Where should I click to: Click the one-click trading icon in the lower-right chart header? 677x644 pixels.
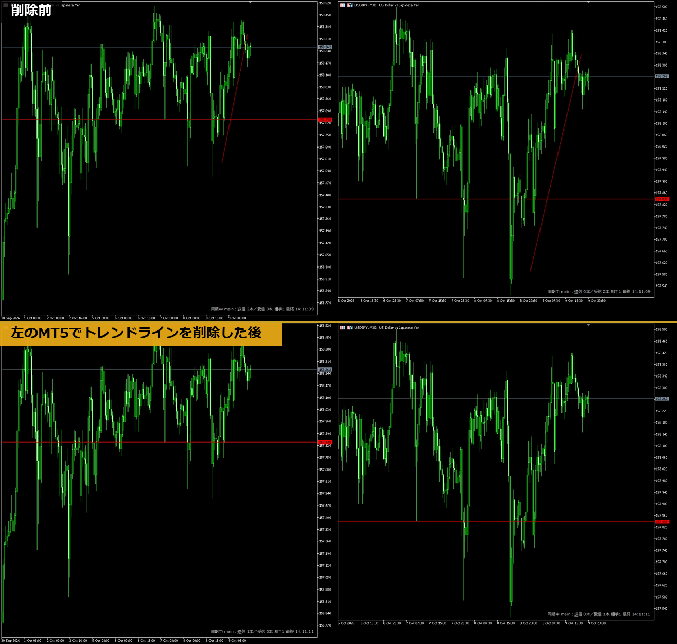350,328
